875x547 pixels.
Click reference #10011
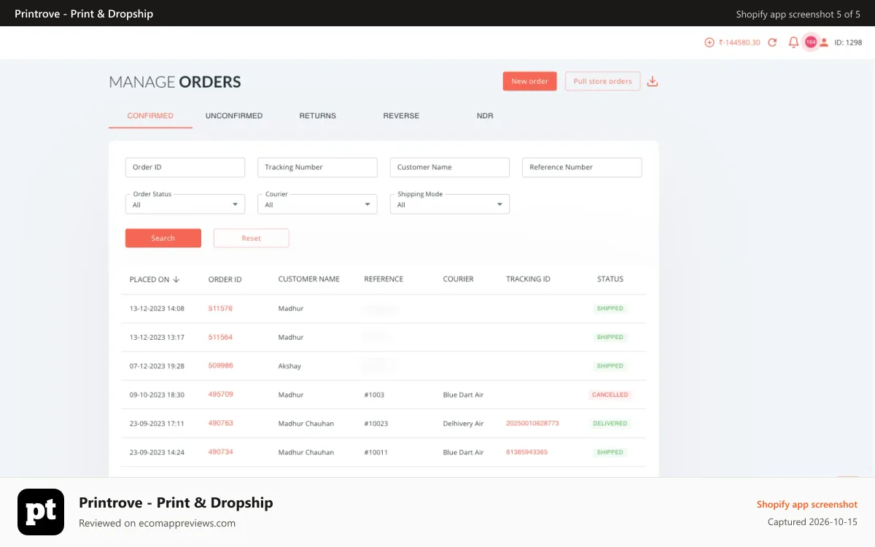(376, 452)
